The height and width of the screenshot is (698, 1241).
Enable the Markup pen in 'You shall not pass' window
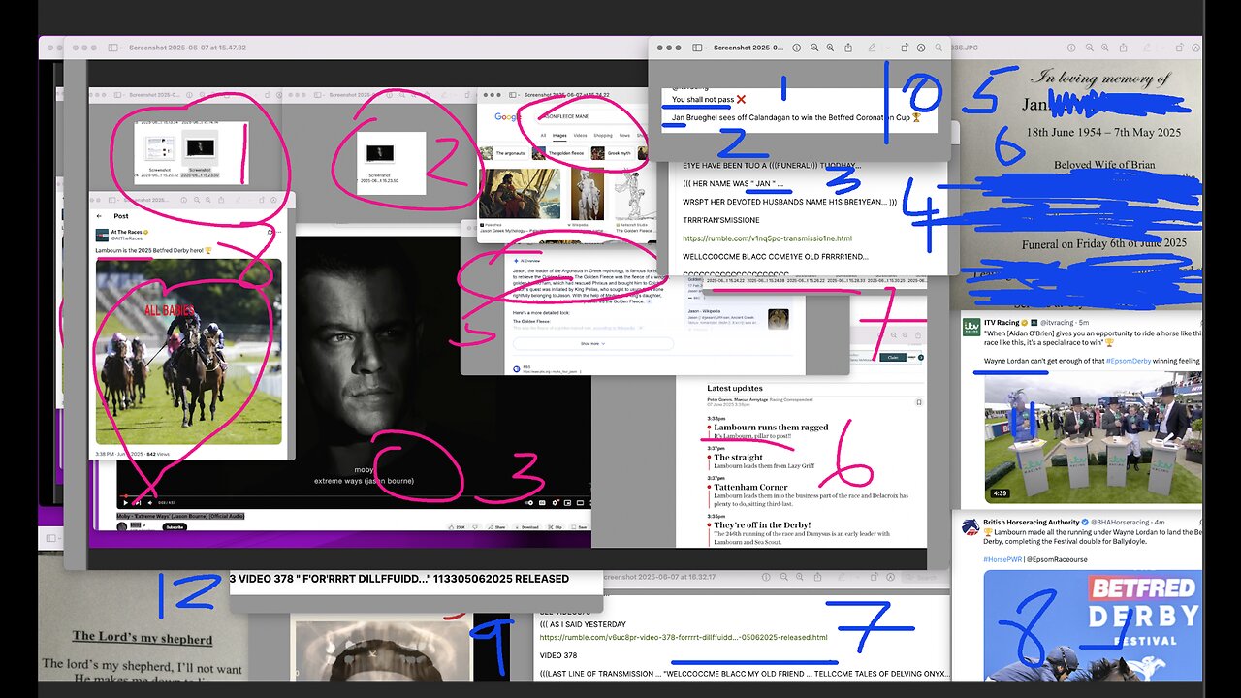[x=872, y=47]
